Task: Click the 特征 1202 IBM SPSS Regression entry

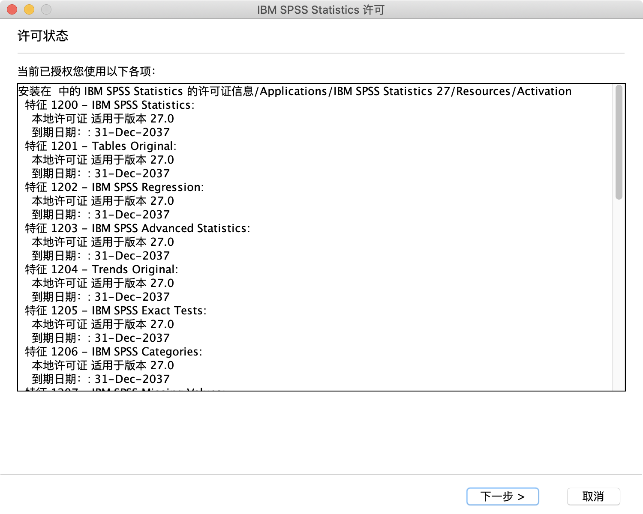Action: [x=114, y=187]
